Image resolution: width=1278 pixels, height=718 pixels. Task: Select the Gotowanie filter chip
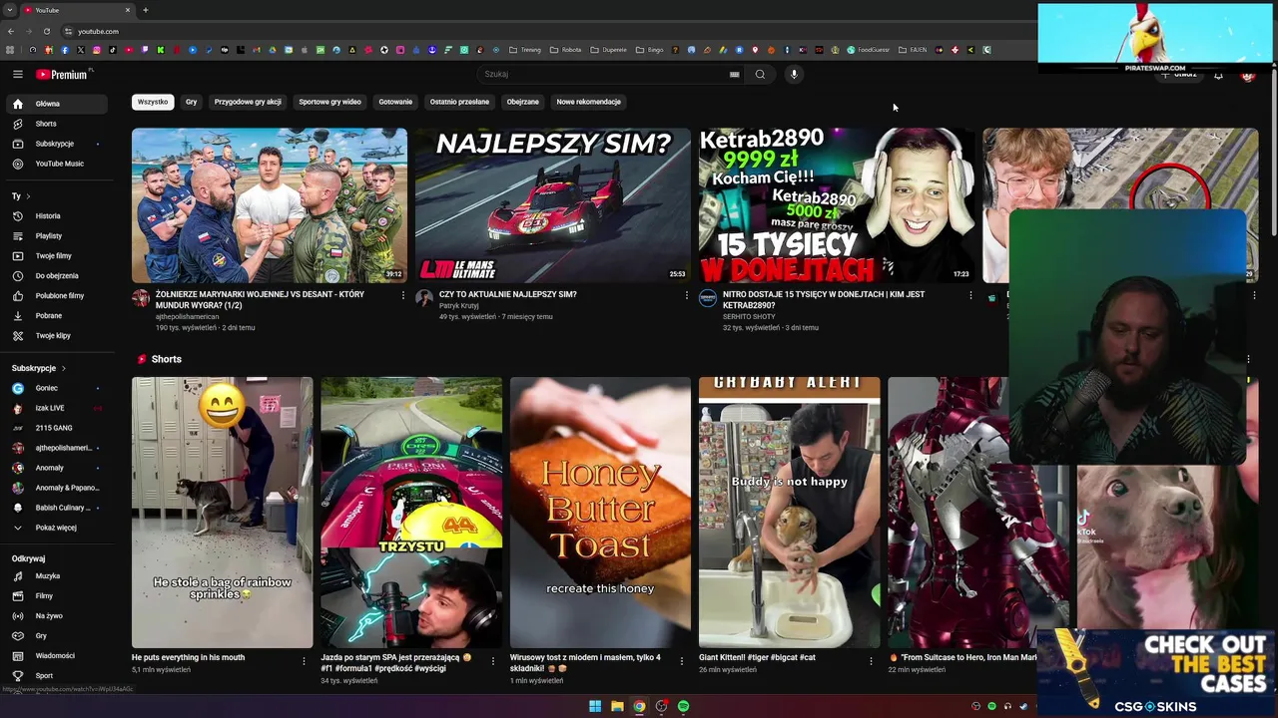[x=395, y=102]
